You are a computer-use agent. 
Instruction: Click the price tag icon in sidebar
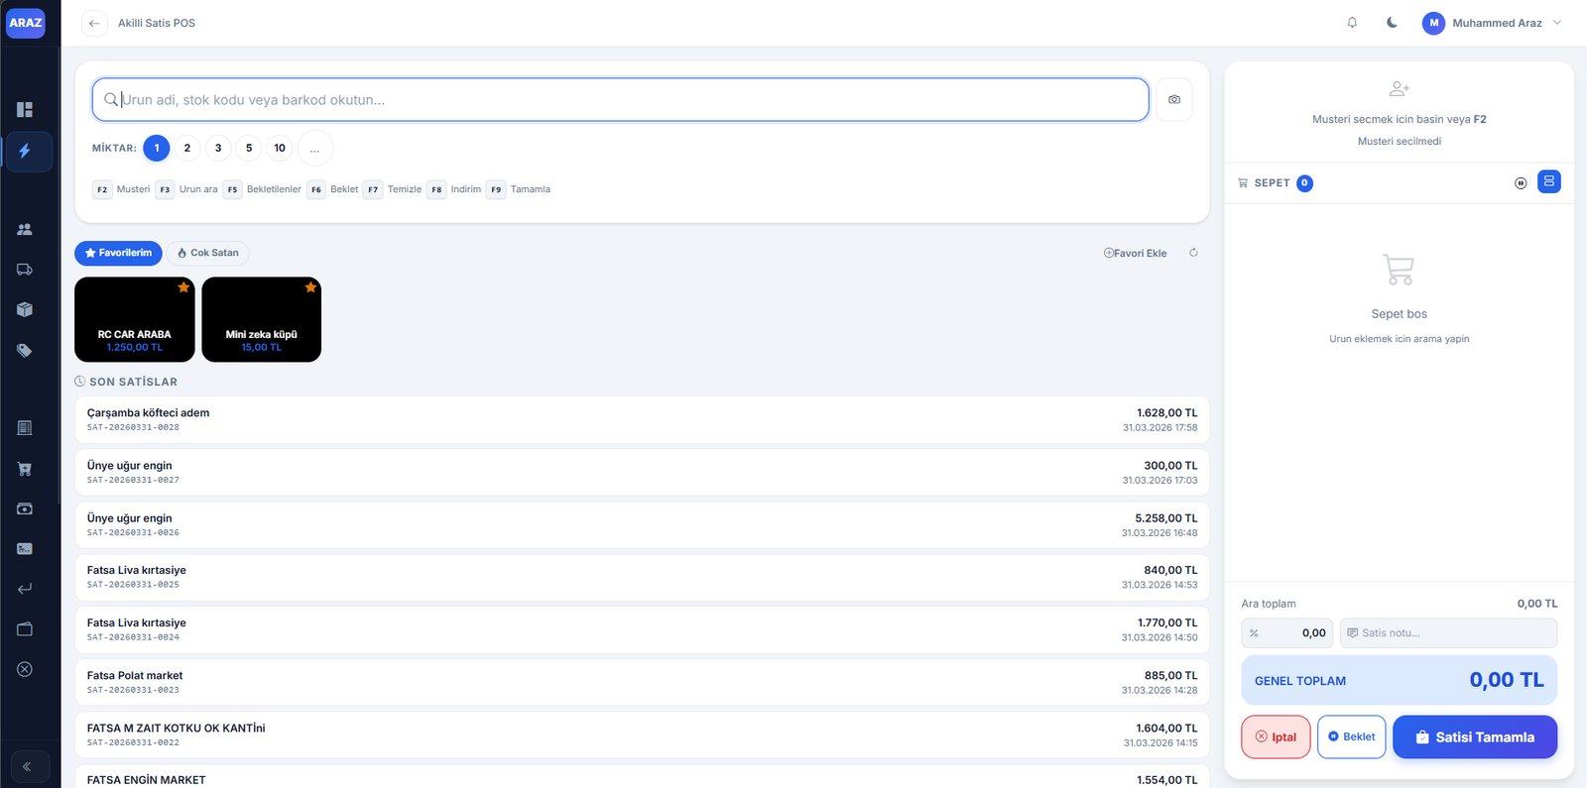[25, 350]
